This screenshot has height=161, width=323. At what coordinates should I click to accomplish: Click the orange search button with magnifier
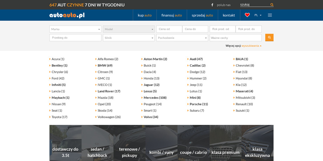point(269,37)
